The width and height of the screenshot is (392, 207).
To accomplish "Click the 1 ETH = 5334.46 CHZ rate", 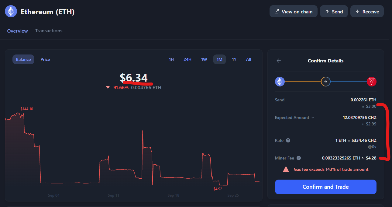I will pyautogui.click(x=356, y=140).
